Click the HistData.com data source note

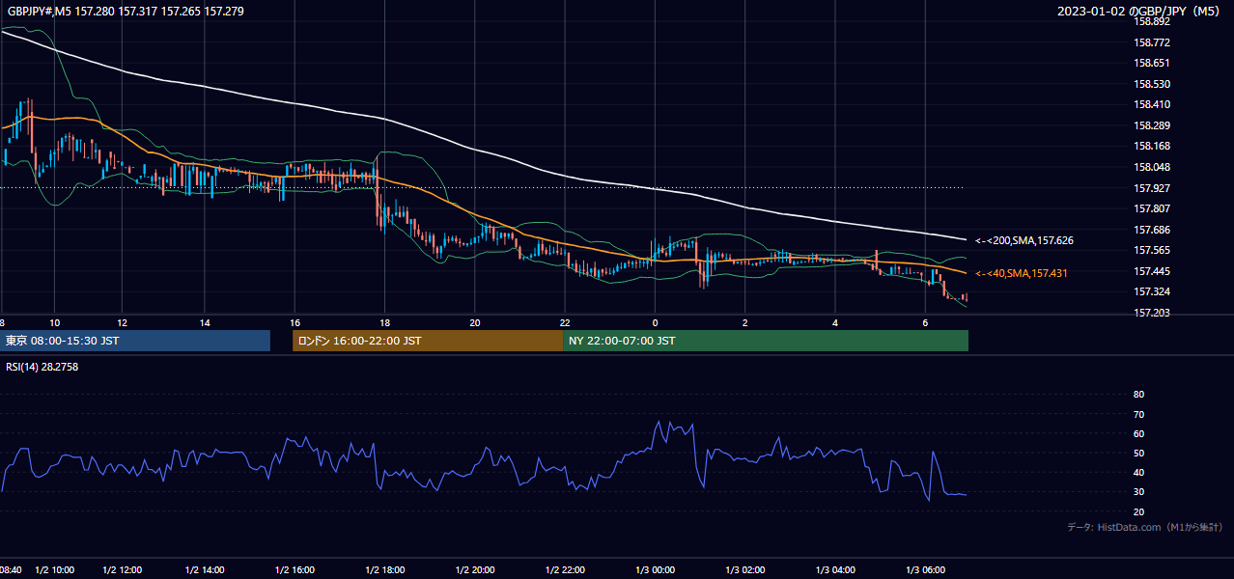(1145, 527)
